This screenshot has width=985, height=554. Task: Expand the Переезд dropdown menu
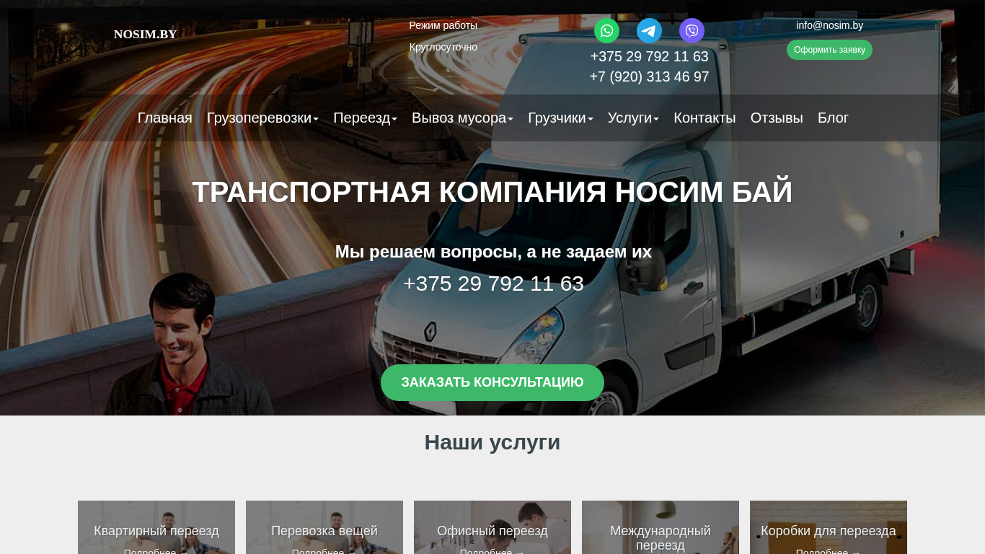[365, 118]
